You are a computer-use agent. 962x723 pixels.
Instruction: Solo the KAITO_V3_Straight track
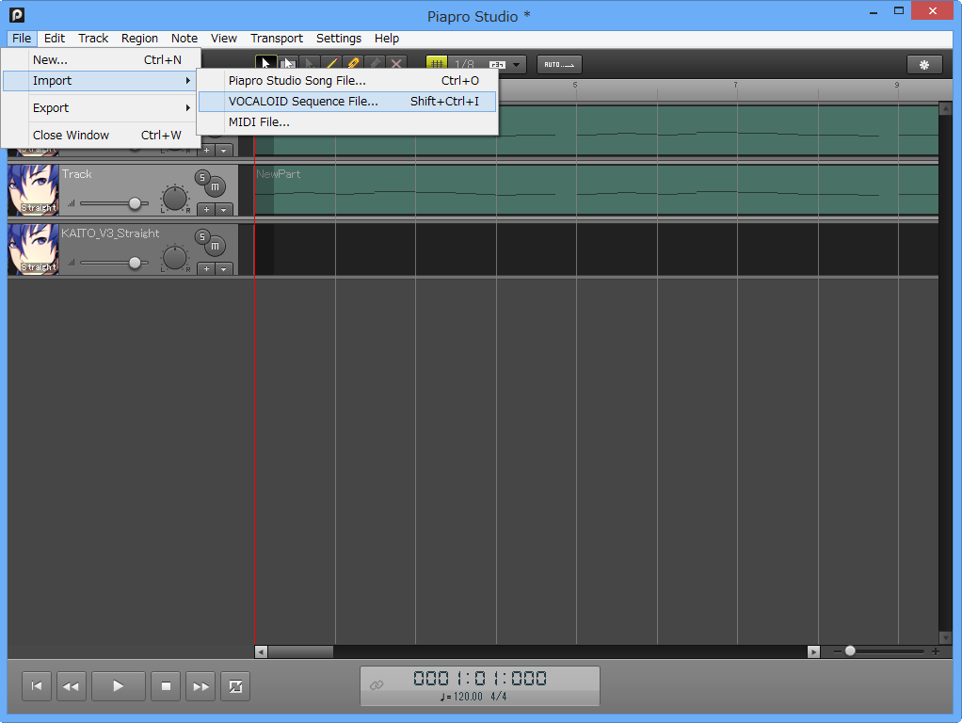click(x=202, y=237)
